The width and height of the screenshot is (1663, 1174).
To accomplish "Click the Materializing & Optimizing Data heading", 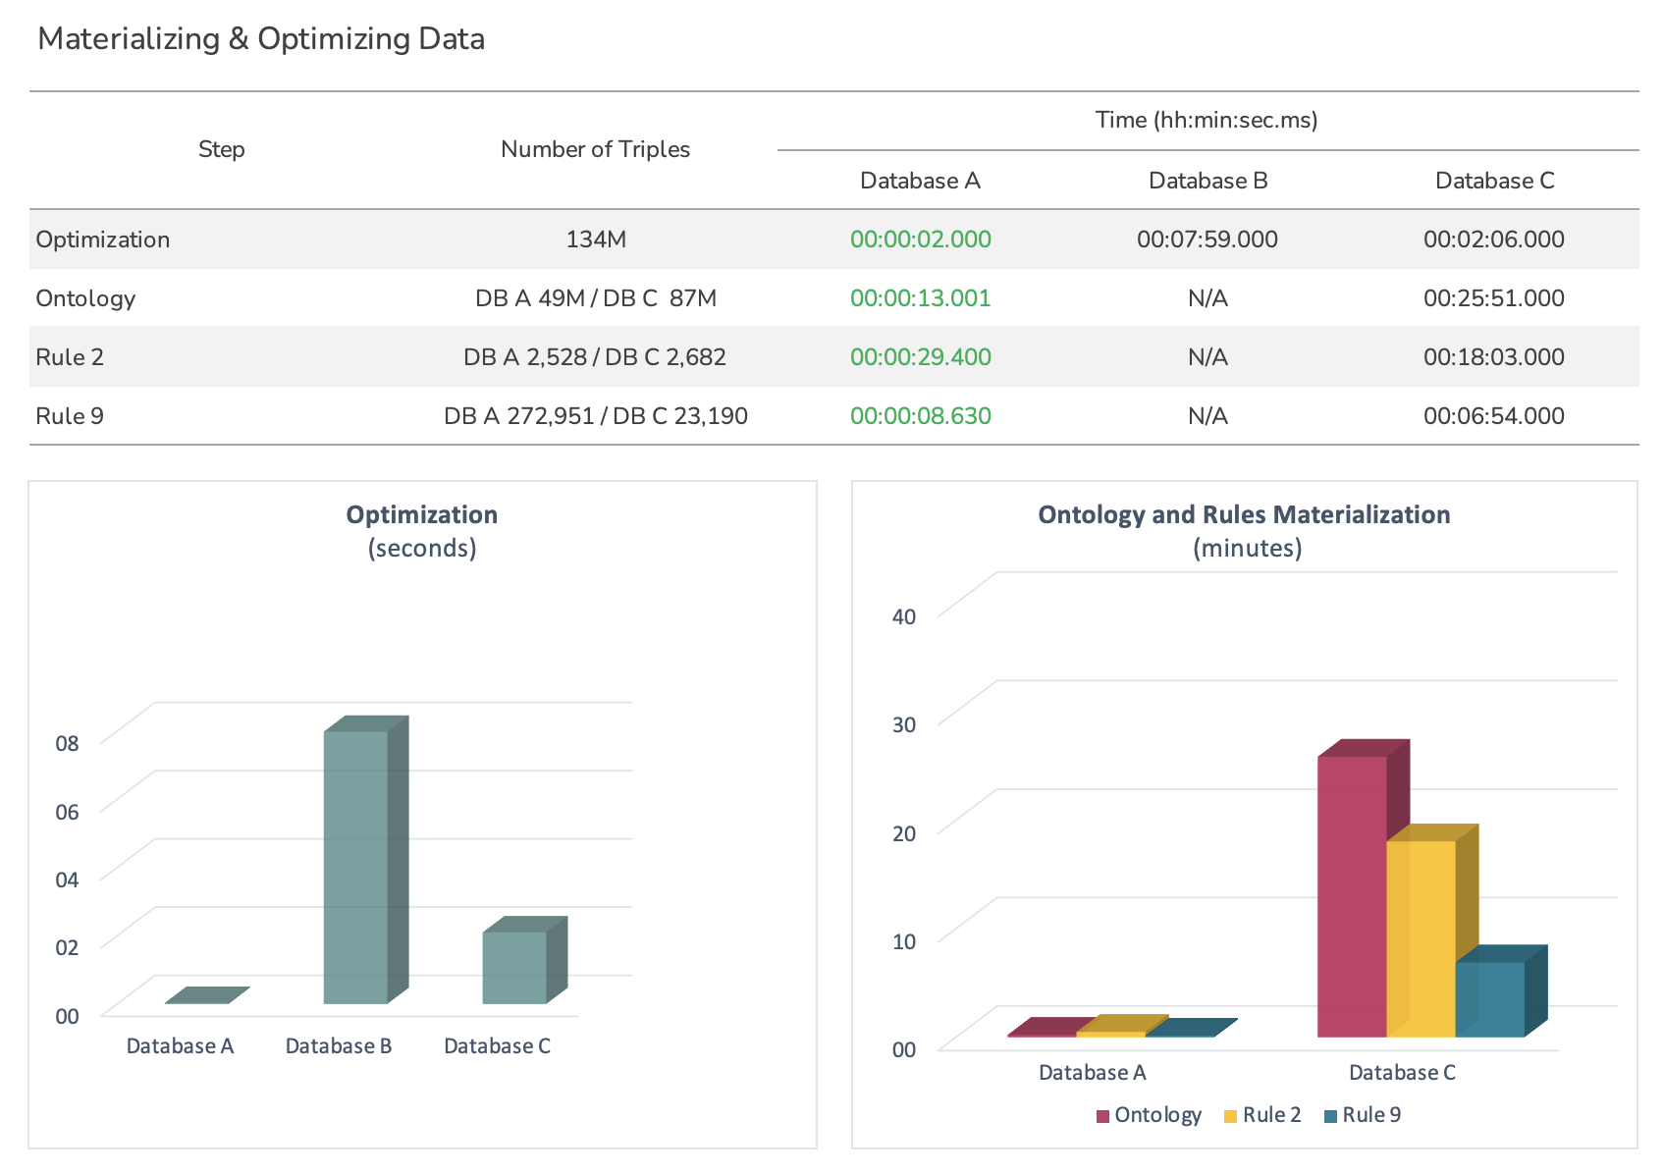I will 261,39.
